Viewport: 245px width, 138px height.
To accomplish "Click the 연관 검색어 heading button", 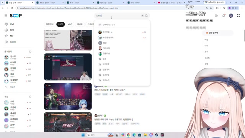I will click(x=217, y=33).
